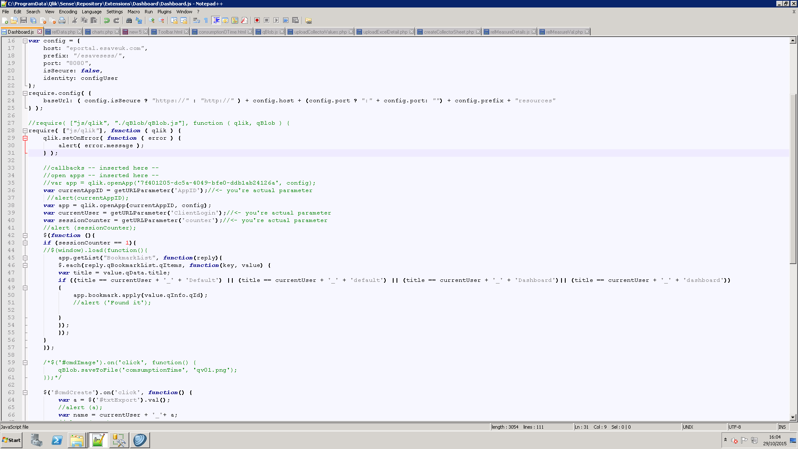Switch to the refData.php tab
This screenshot has height=449, width=798.
64,32
